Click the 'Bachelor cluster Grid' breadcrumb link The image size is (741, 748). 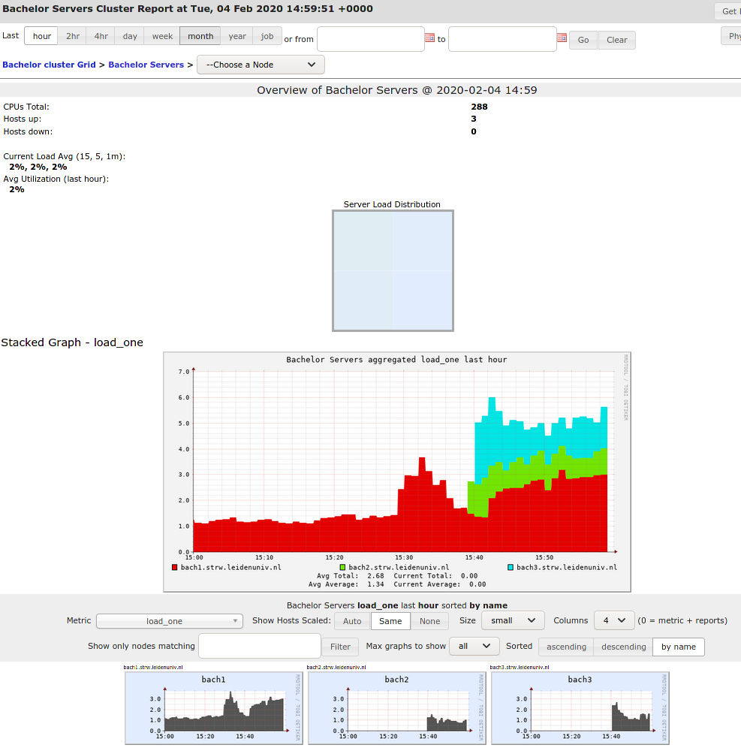[x=49, y=65]
